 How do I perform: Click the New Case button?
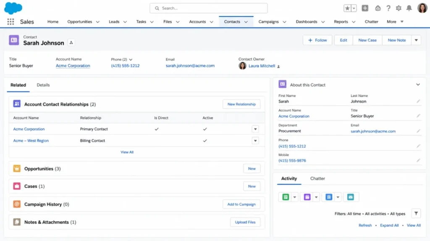(367, 40)
